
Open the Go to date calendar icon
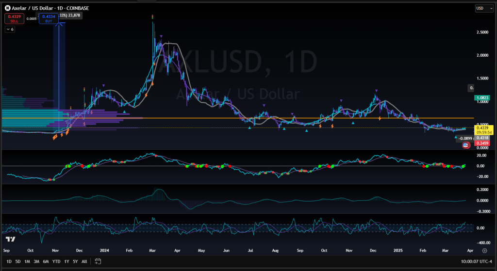(x=98, y=261)
